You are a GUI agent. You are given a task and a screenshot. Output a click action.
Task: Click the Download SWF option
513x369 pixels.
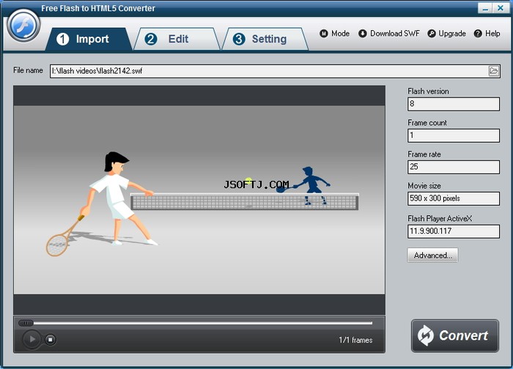[x=389, y=34]
